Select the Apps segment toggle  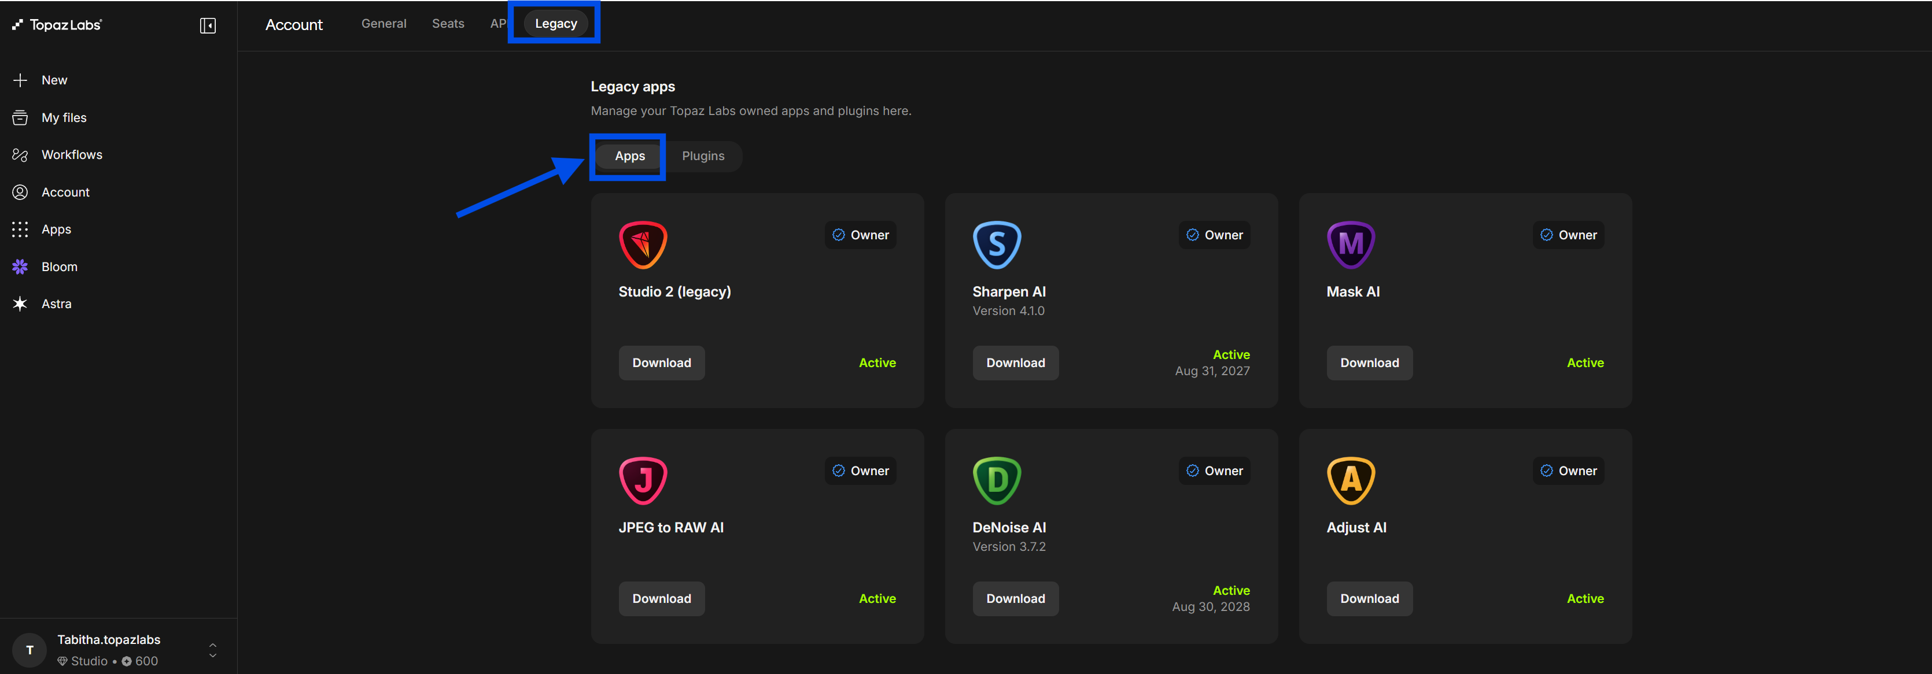630,156
